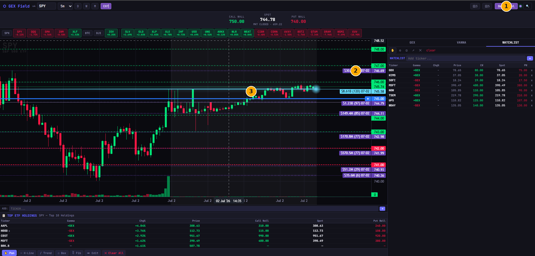
Task: Click the QQQ ticker chip
Action: 33,33
